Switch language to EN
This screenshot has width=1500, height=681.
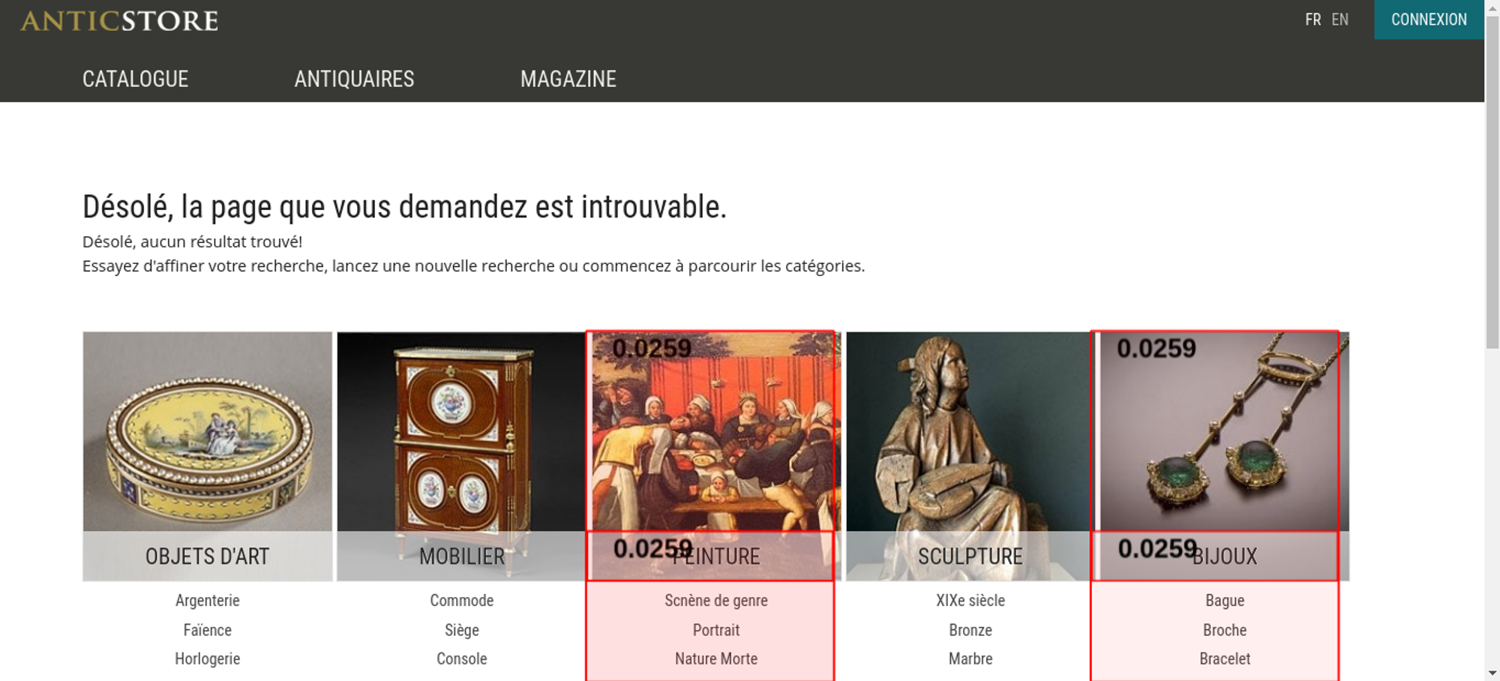click(x=1339, y=19)
